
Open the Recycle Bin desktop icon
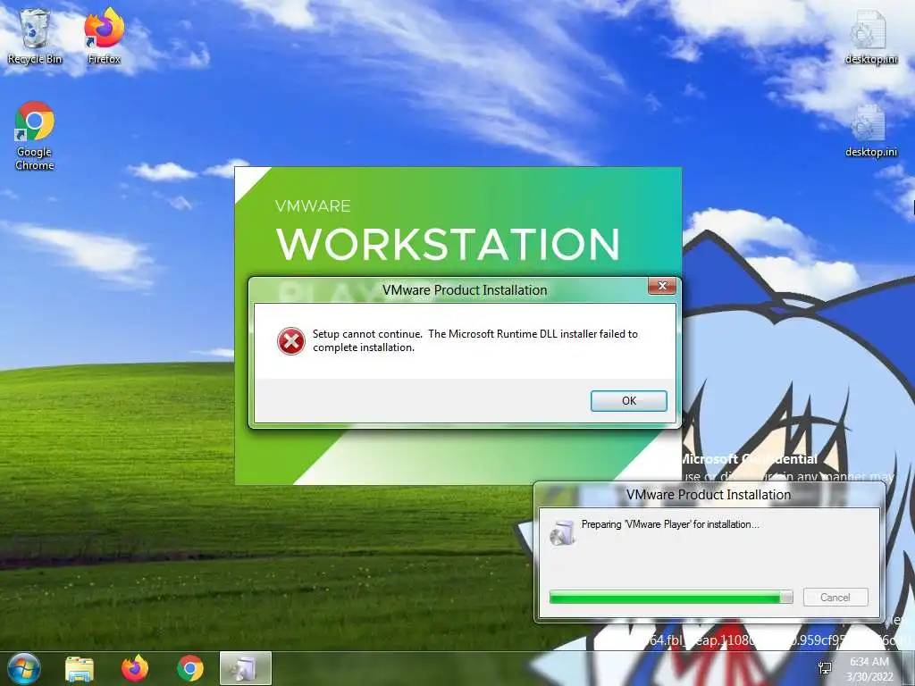(x=35, y=38)
